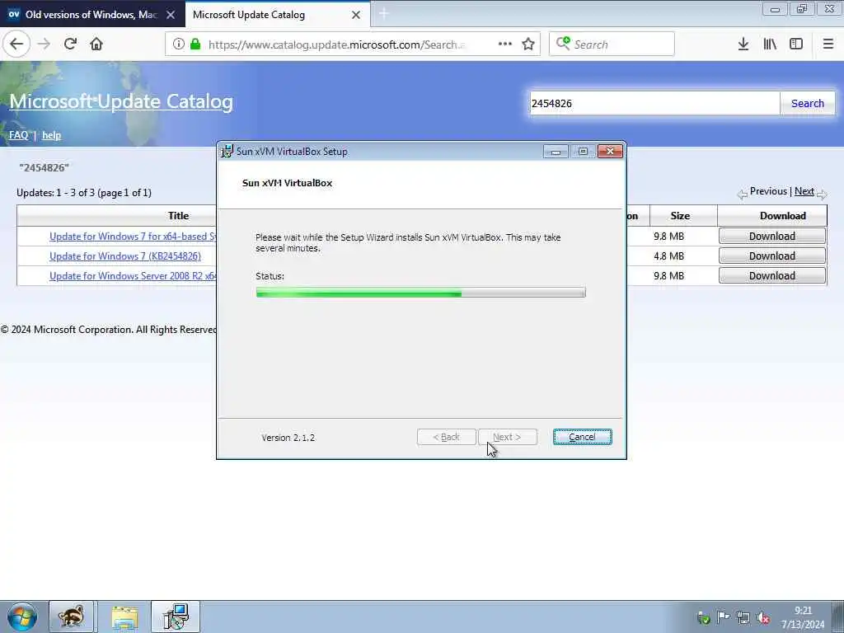Click the Previous page text

[x=768, y=191]
